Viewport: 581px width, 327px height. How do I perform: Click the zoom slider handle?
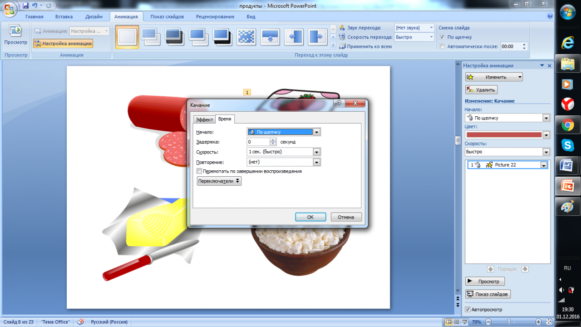509,322
